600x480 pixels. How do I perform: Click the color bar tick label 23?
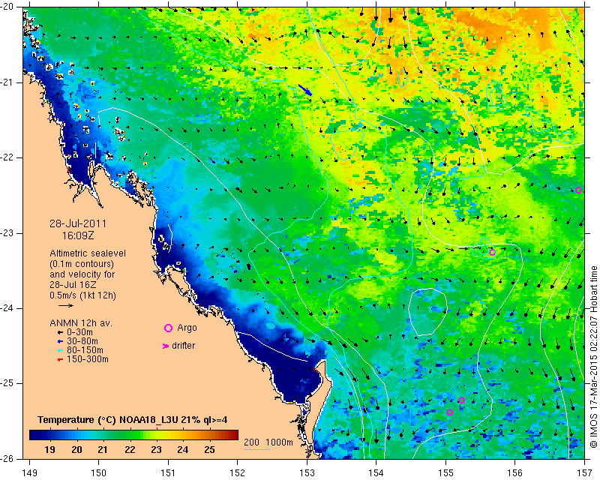point(156,450)
